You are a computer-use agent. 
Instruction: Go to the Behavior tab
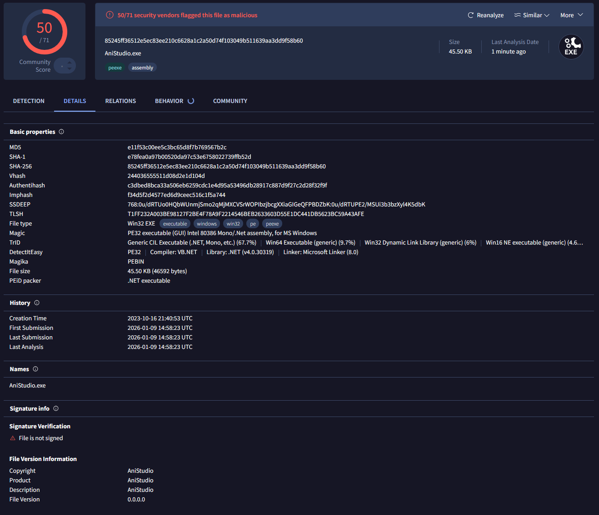tap(169, 101)
